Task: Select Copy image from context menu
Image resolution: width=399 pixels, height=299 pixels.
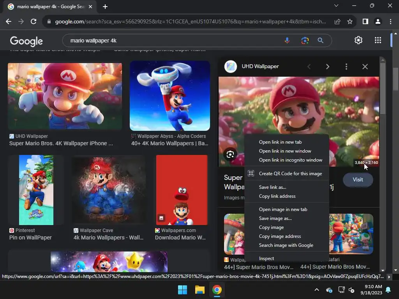Action: click(x=271, y=227)
